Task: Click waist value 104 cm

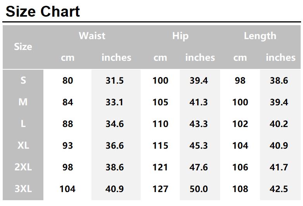Action: (67, 189)
